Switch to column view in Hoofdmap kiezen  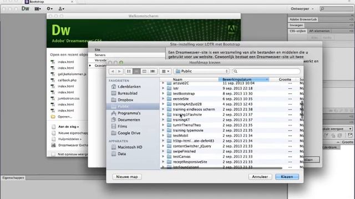click(x=144, y=71)
